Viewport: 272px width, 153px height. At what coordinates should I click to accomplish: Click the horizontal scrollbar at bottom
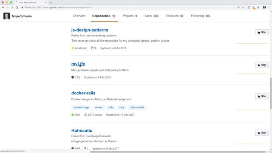click(x=178, y=152)
